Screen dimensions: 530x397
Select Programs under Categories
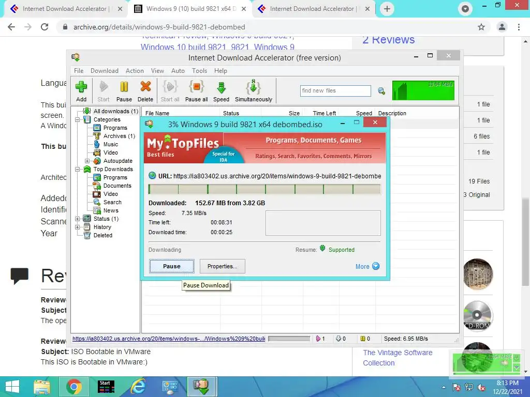tap(115, 128)
